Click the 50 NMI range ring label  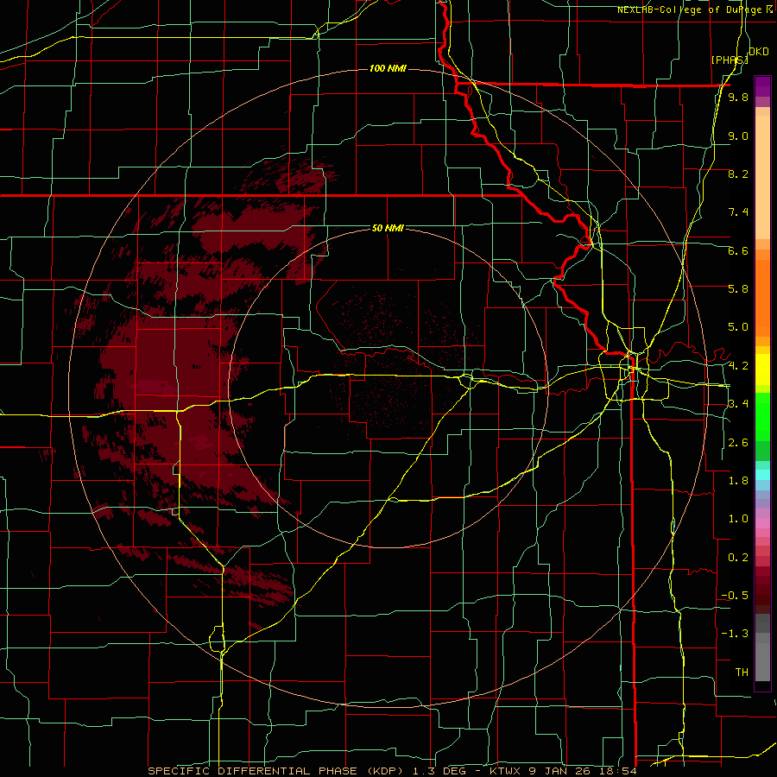(x=388, y=228)
